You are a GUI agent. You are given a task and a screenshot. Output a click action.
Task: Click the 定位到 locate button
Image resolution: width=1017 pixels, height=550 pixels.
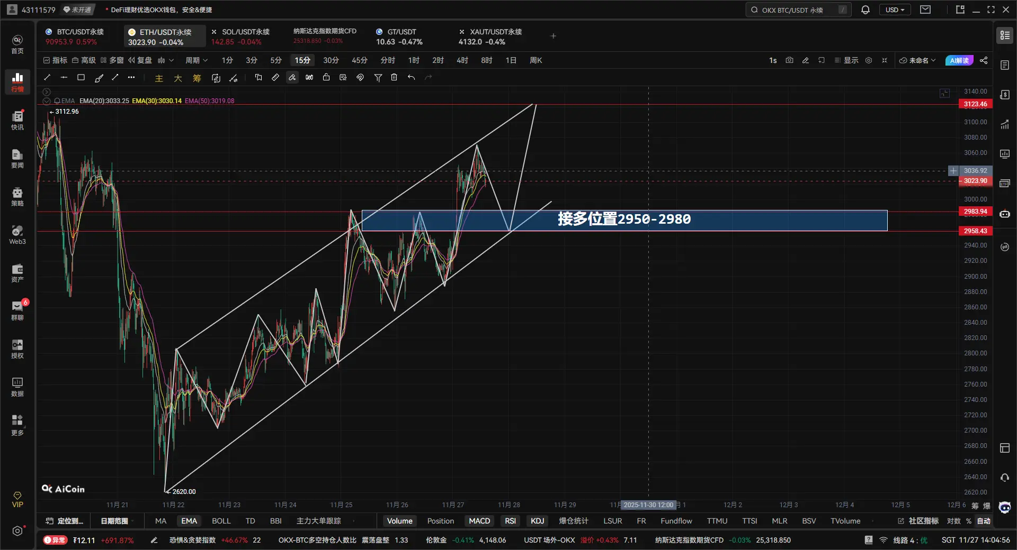pos(65,521)
